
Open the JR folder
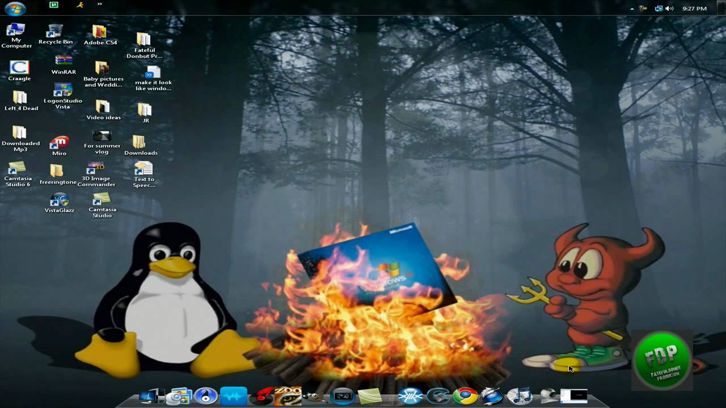(x=146, y=113)
